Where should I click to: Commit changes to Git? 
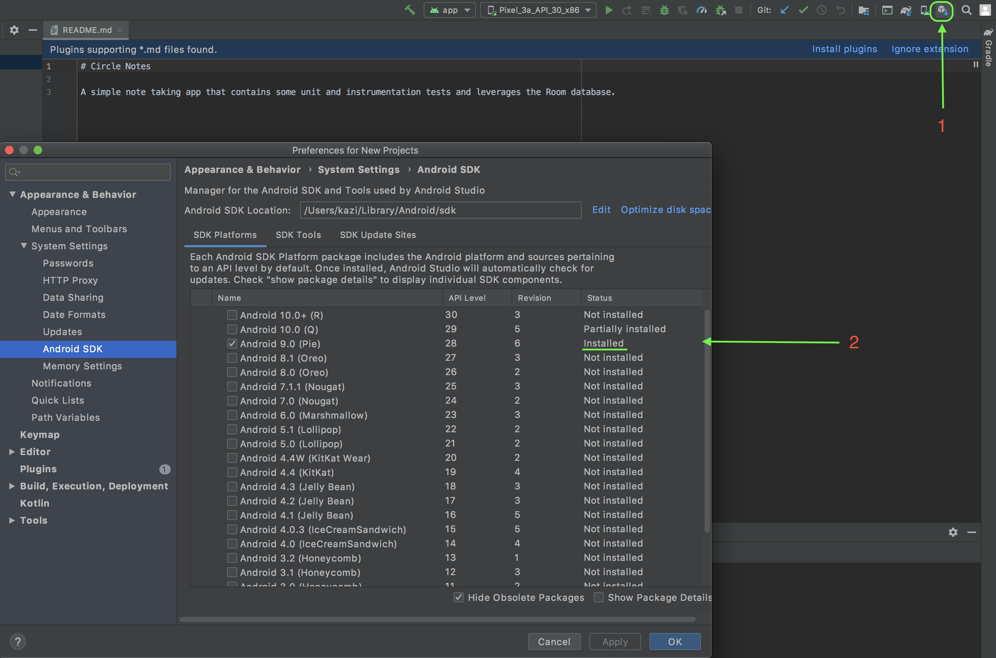point(803,10)
